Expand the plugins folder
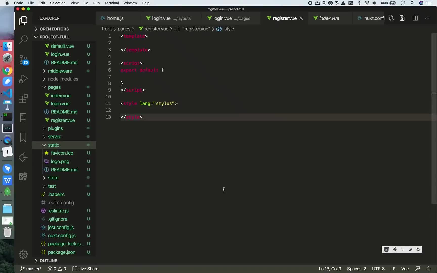Viewport: 437px width, 273px height. 55,128
